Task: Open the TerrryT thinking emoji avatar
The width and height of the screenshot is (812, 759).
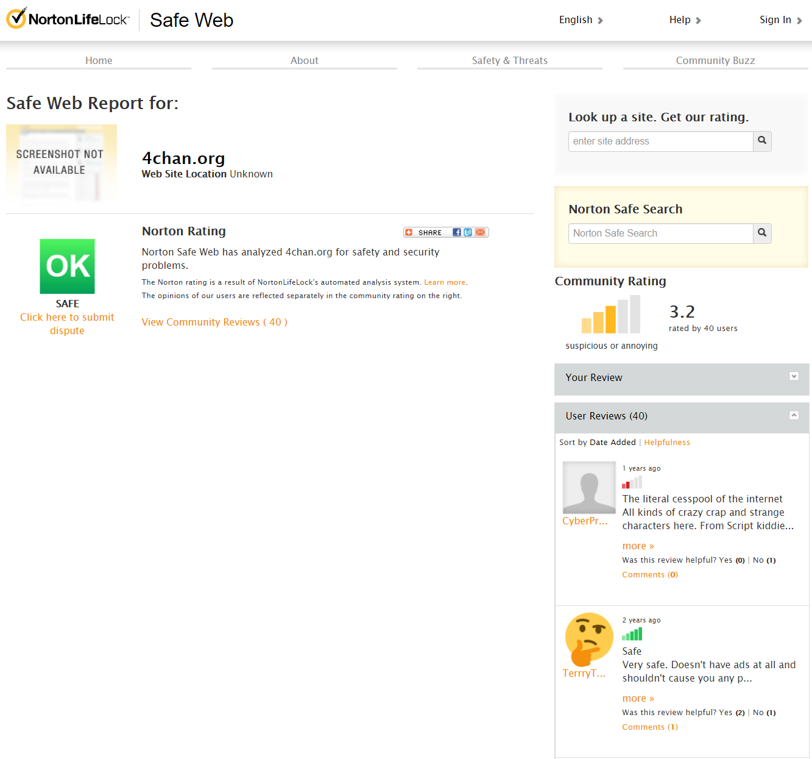Action: coord(589,640)
